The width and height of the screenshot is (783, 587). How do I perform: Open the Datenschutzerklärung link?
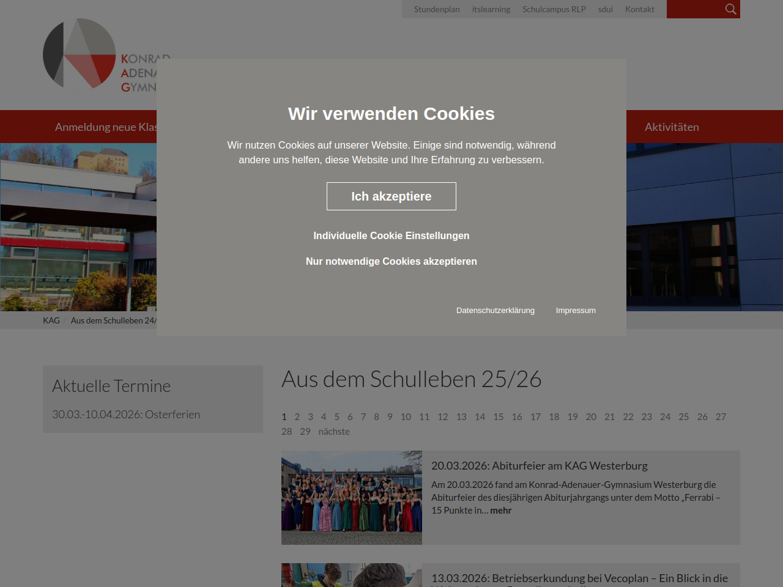[x=495, y=311]
